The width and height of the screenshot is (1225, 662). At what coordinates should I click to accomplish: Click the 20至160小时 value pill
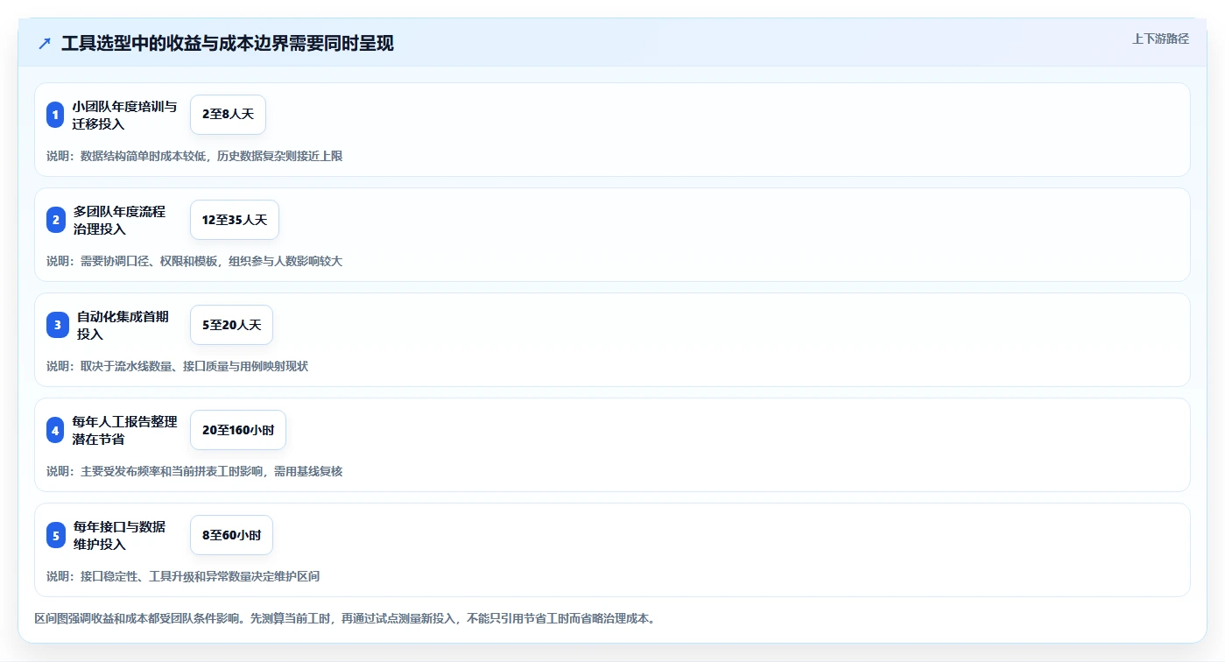pyautogui.click(x=238, y=430)
